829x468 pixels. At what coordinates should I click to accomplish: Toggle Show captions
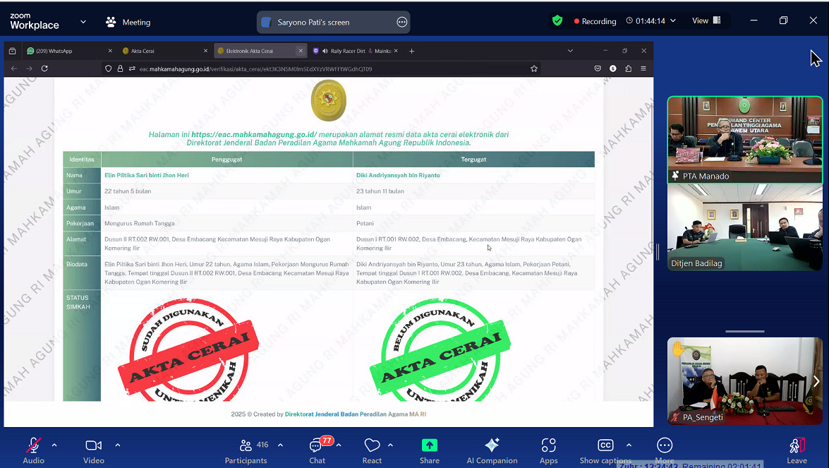(x=605, y=450)
